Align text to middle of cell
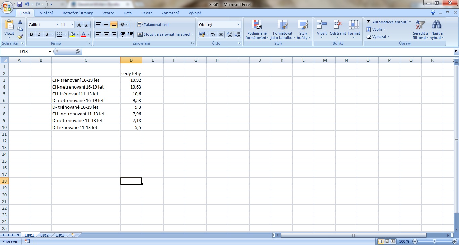Viewport: 459px width, 245px height. coord(106,25)
